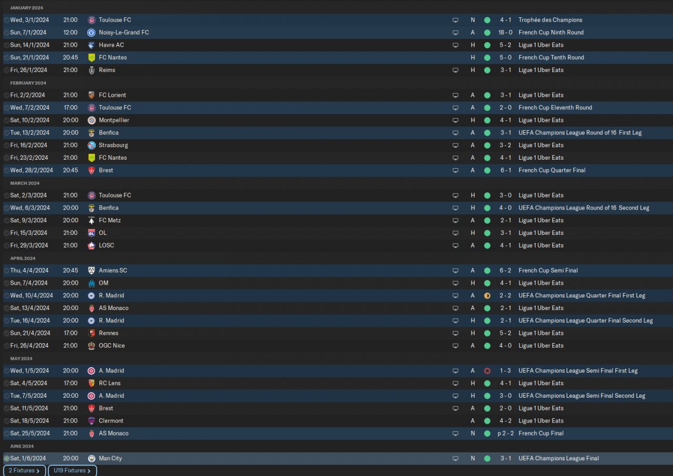
Task: Click the TV broadcast icon on Strasbourg row
Action: [455, 146]
